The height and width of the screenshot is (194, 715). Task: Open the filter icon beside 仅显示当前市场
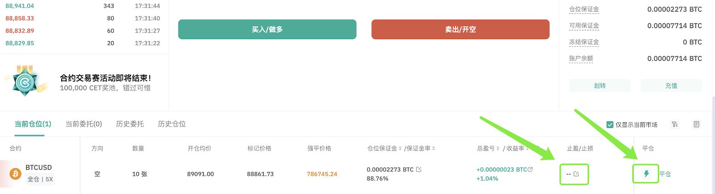click(675, 124)
